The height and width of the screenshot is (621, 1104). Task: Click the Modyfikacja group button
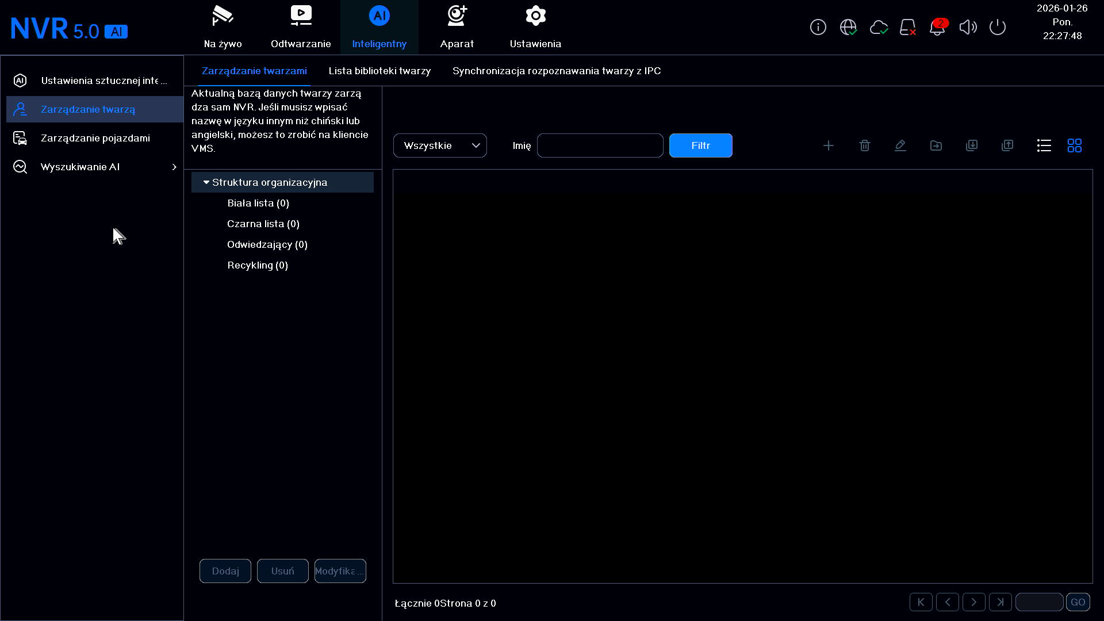(340, 571)
